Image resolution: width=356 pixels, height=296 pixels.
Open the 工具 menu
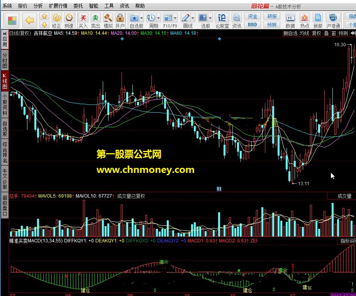(109, 6)
